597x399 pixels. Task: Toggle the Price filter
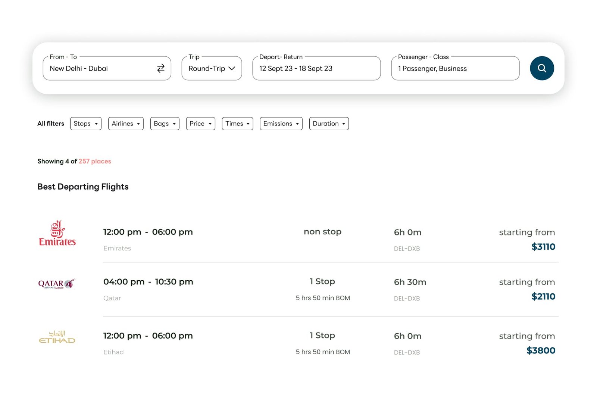(200, 124)
